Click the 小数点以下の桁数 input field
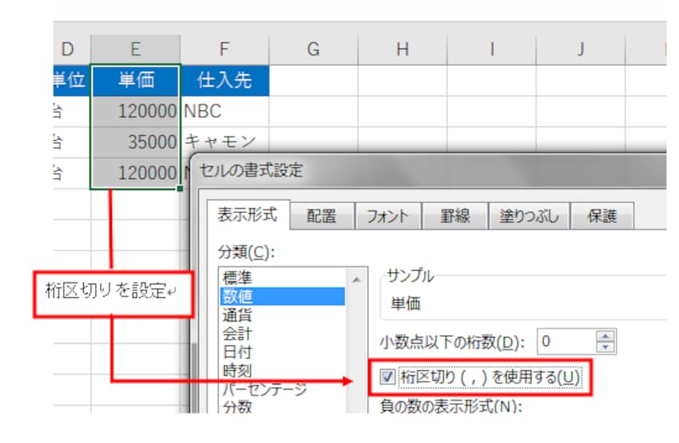This screenshot has height=443, width=679. pos(566,341)
